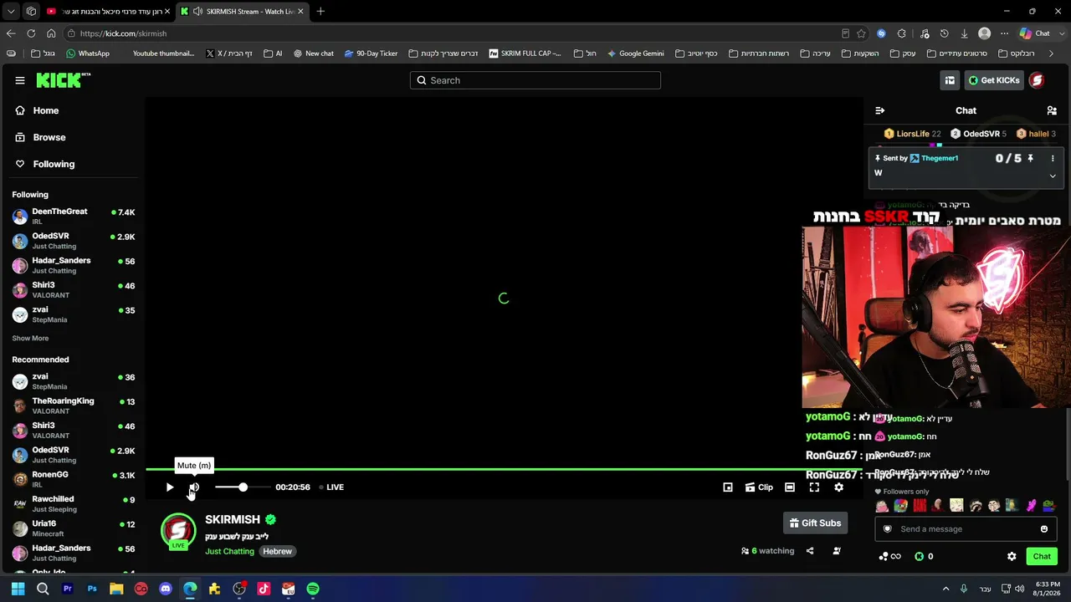Open the Google Gemini bookmark
The image size is (1071, 602).
pos(636,54)
